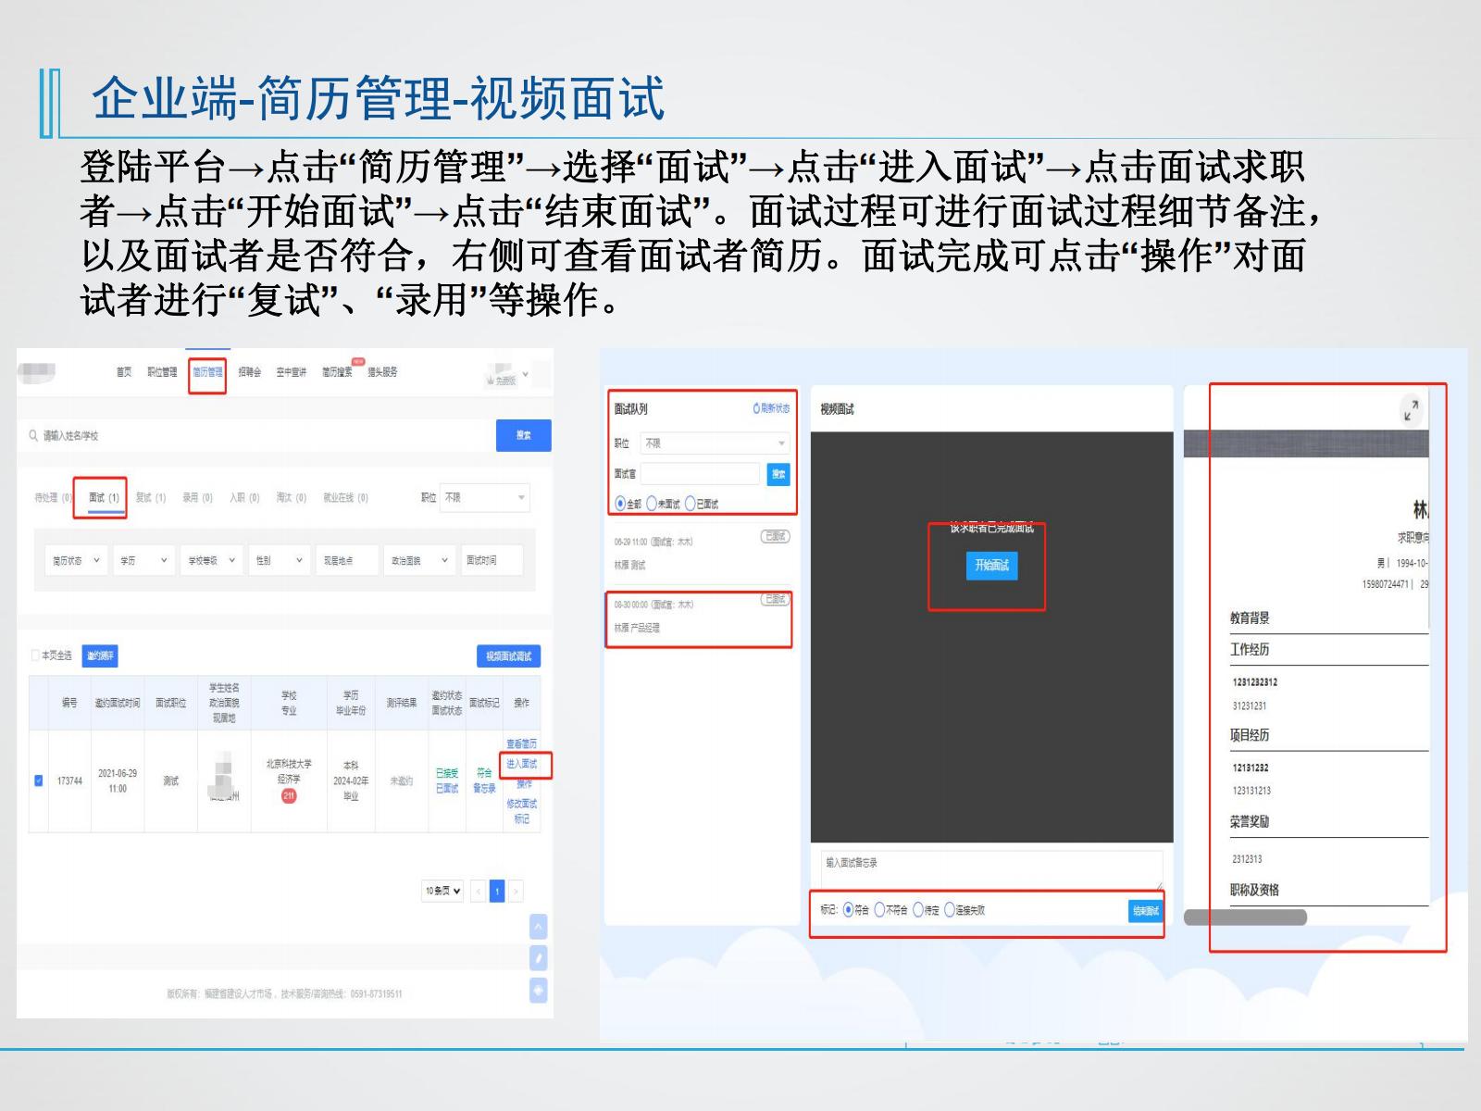The width and height of the screenshot is (1481, 1111).
Task: Click the previous-page arrow in the pagination
Action: [x=479, y=891]
